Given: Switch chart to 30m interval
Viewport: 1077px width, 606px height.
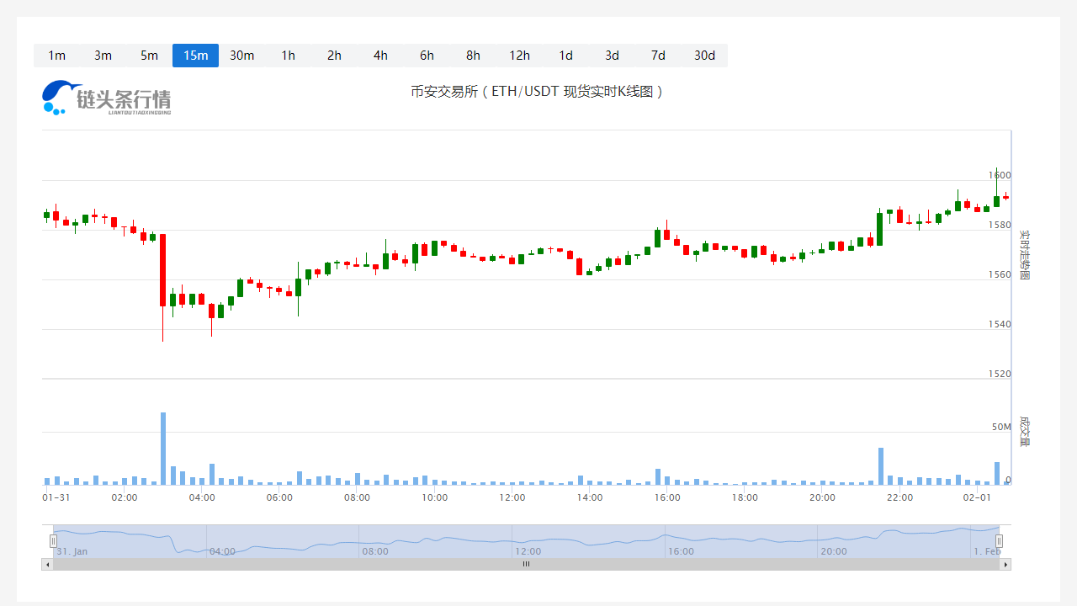Looking at the screenshot, I should click(x=241, y=56).
